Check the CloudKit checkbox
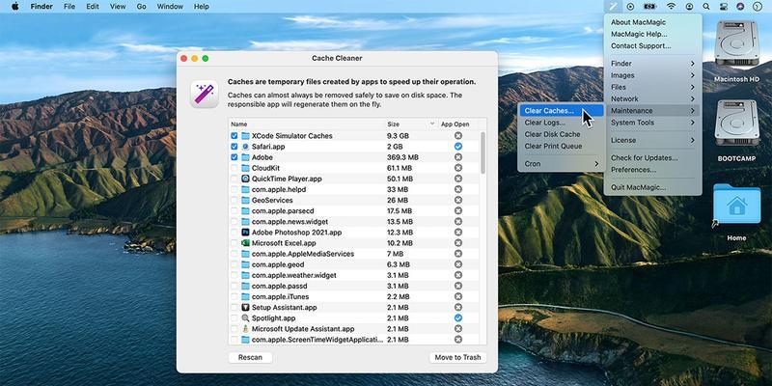 click(234, 168)
